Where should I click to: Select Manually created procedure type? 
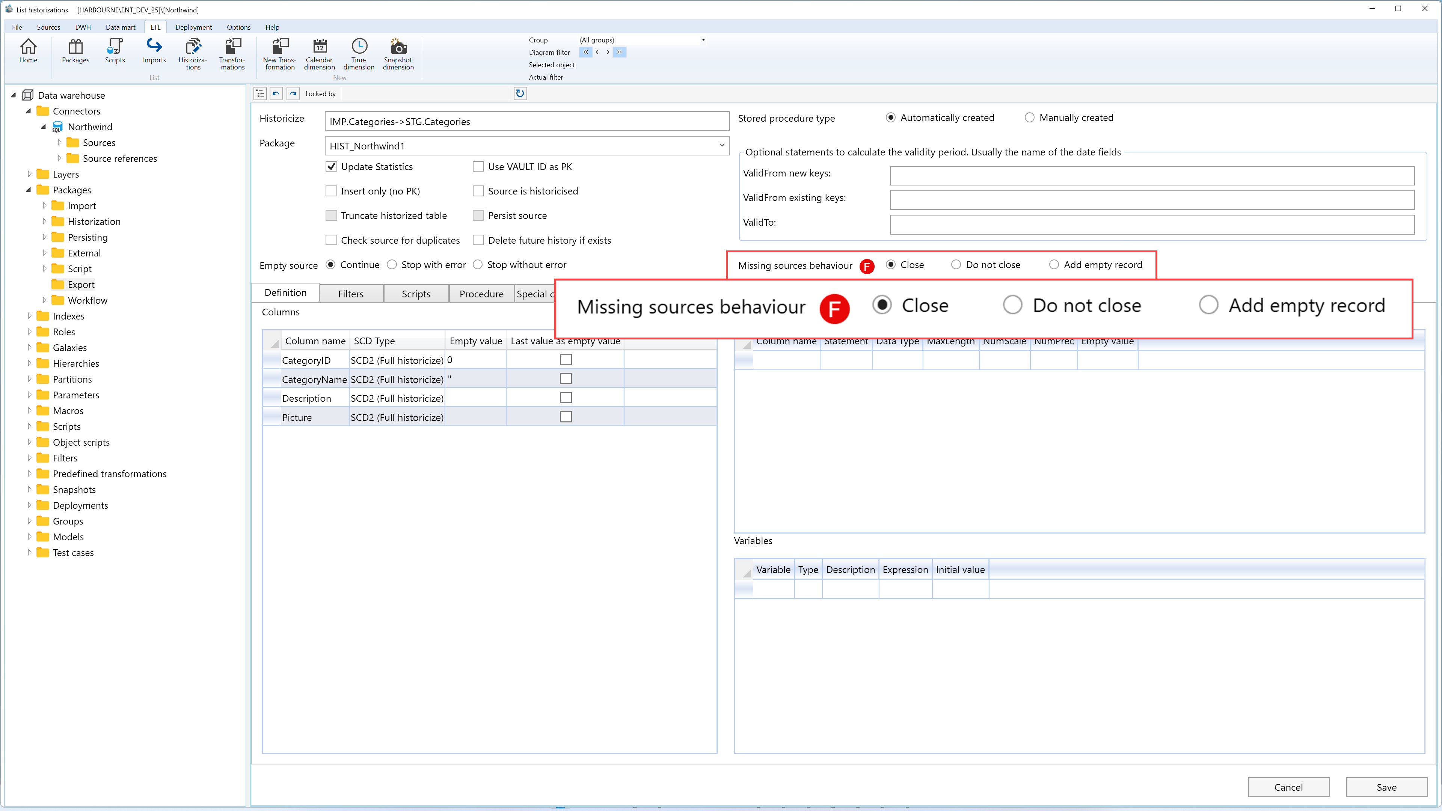1029,118
